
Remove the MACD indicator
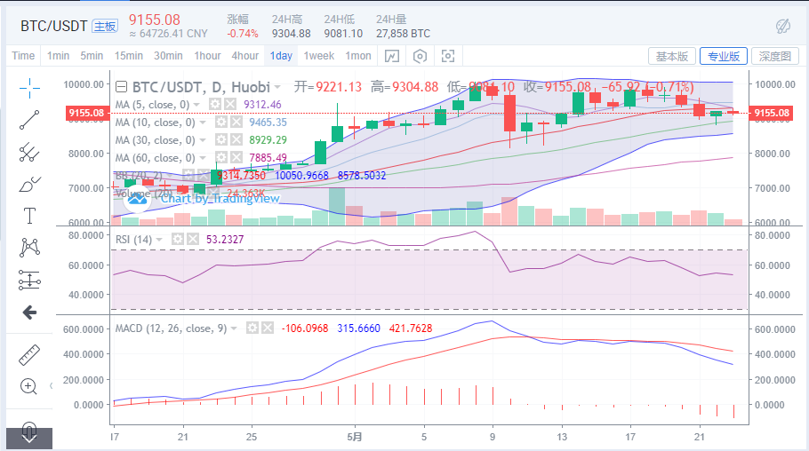(x=268, y=328)
